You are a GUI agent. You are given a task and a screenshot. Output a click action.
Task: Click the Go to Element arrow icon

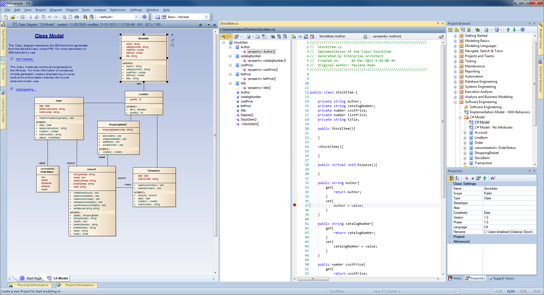pyautogui.click(x=365, y=37)
